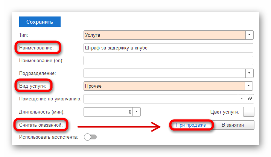Expand Помещение по умолчанию dropdown arrow
The width and height of the screenshot is (271, 157).
pyautogui.click(x=242, y=99)
